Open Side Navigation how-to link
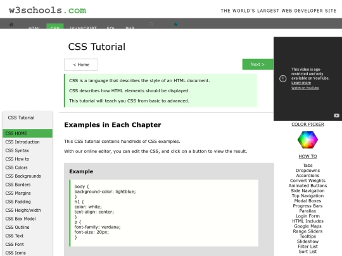The width and height of the screenshot is (342, 256). pos(308,191)
